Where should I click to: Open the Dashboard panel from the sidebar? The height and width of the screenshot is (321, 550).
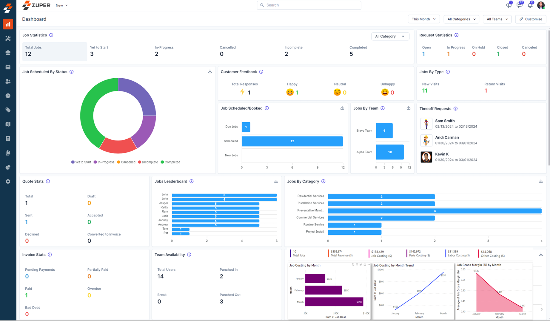(x=8, y=24)
